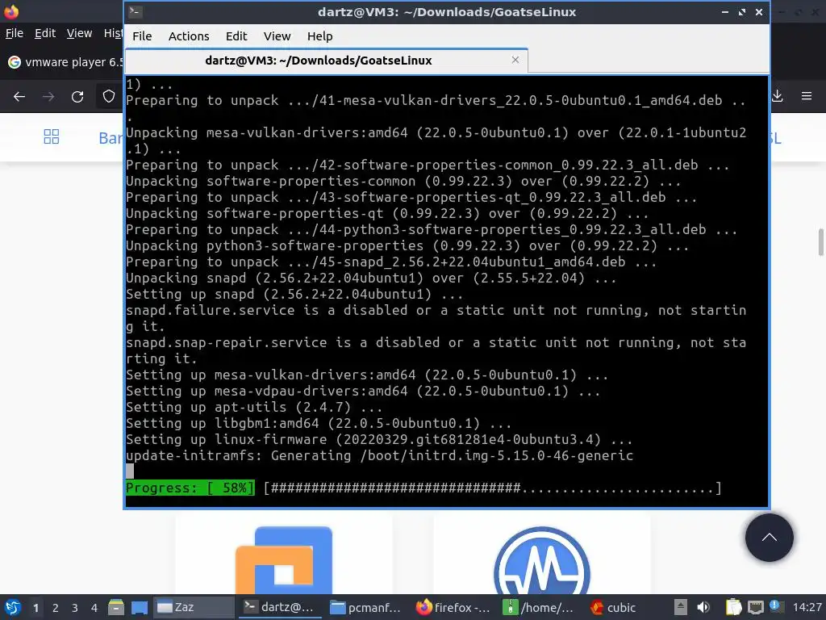Click the update notifier tray icon
This screenshot has width=826, height=620.
click(777, 606)
